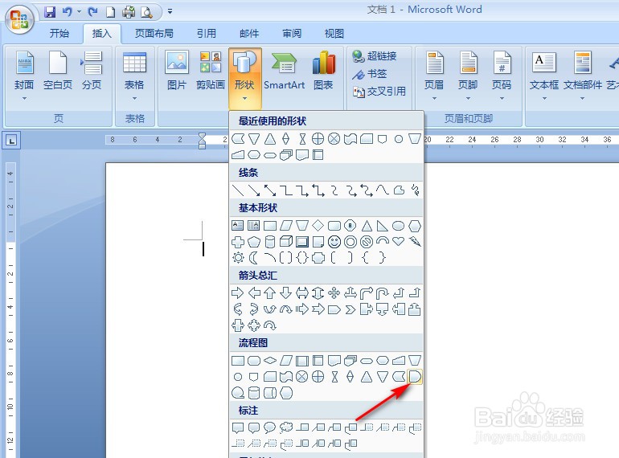
Task: Select the right arrow in 箭头总汇
Action: [238, 293]
